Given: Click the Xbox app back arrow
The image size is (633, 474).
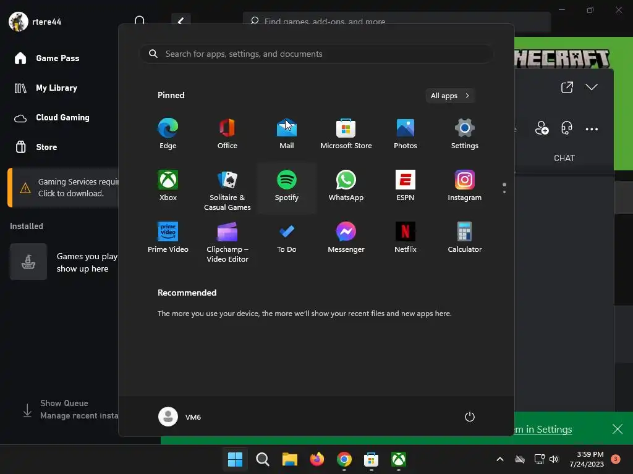Looking at the screenshot, I should click(x=181, y=21).
